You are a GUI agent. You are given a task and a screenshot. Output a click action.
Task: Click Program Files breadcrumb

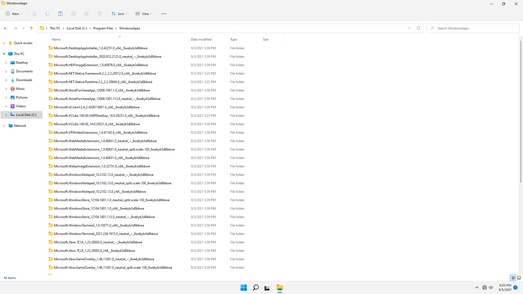coord(103,28)
